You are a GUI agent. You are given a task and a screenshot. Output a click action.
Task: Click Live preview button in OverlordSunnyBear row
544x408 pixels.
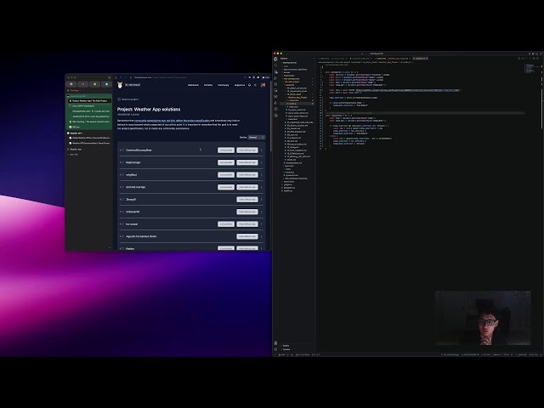tap(226, 150)
